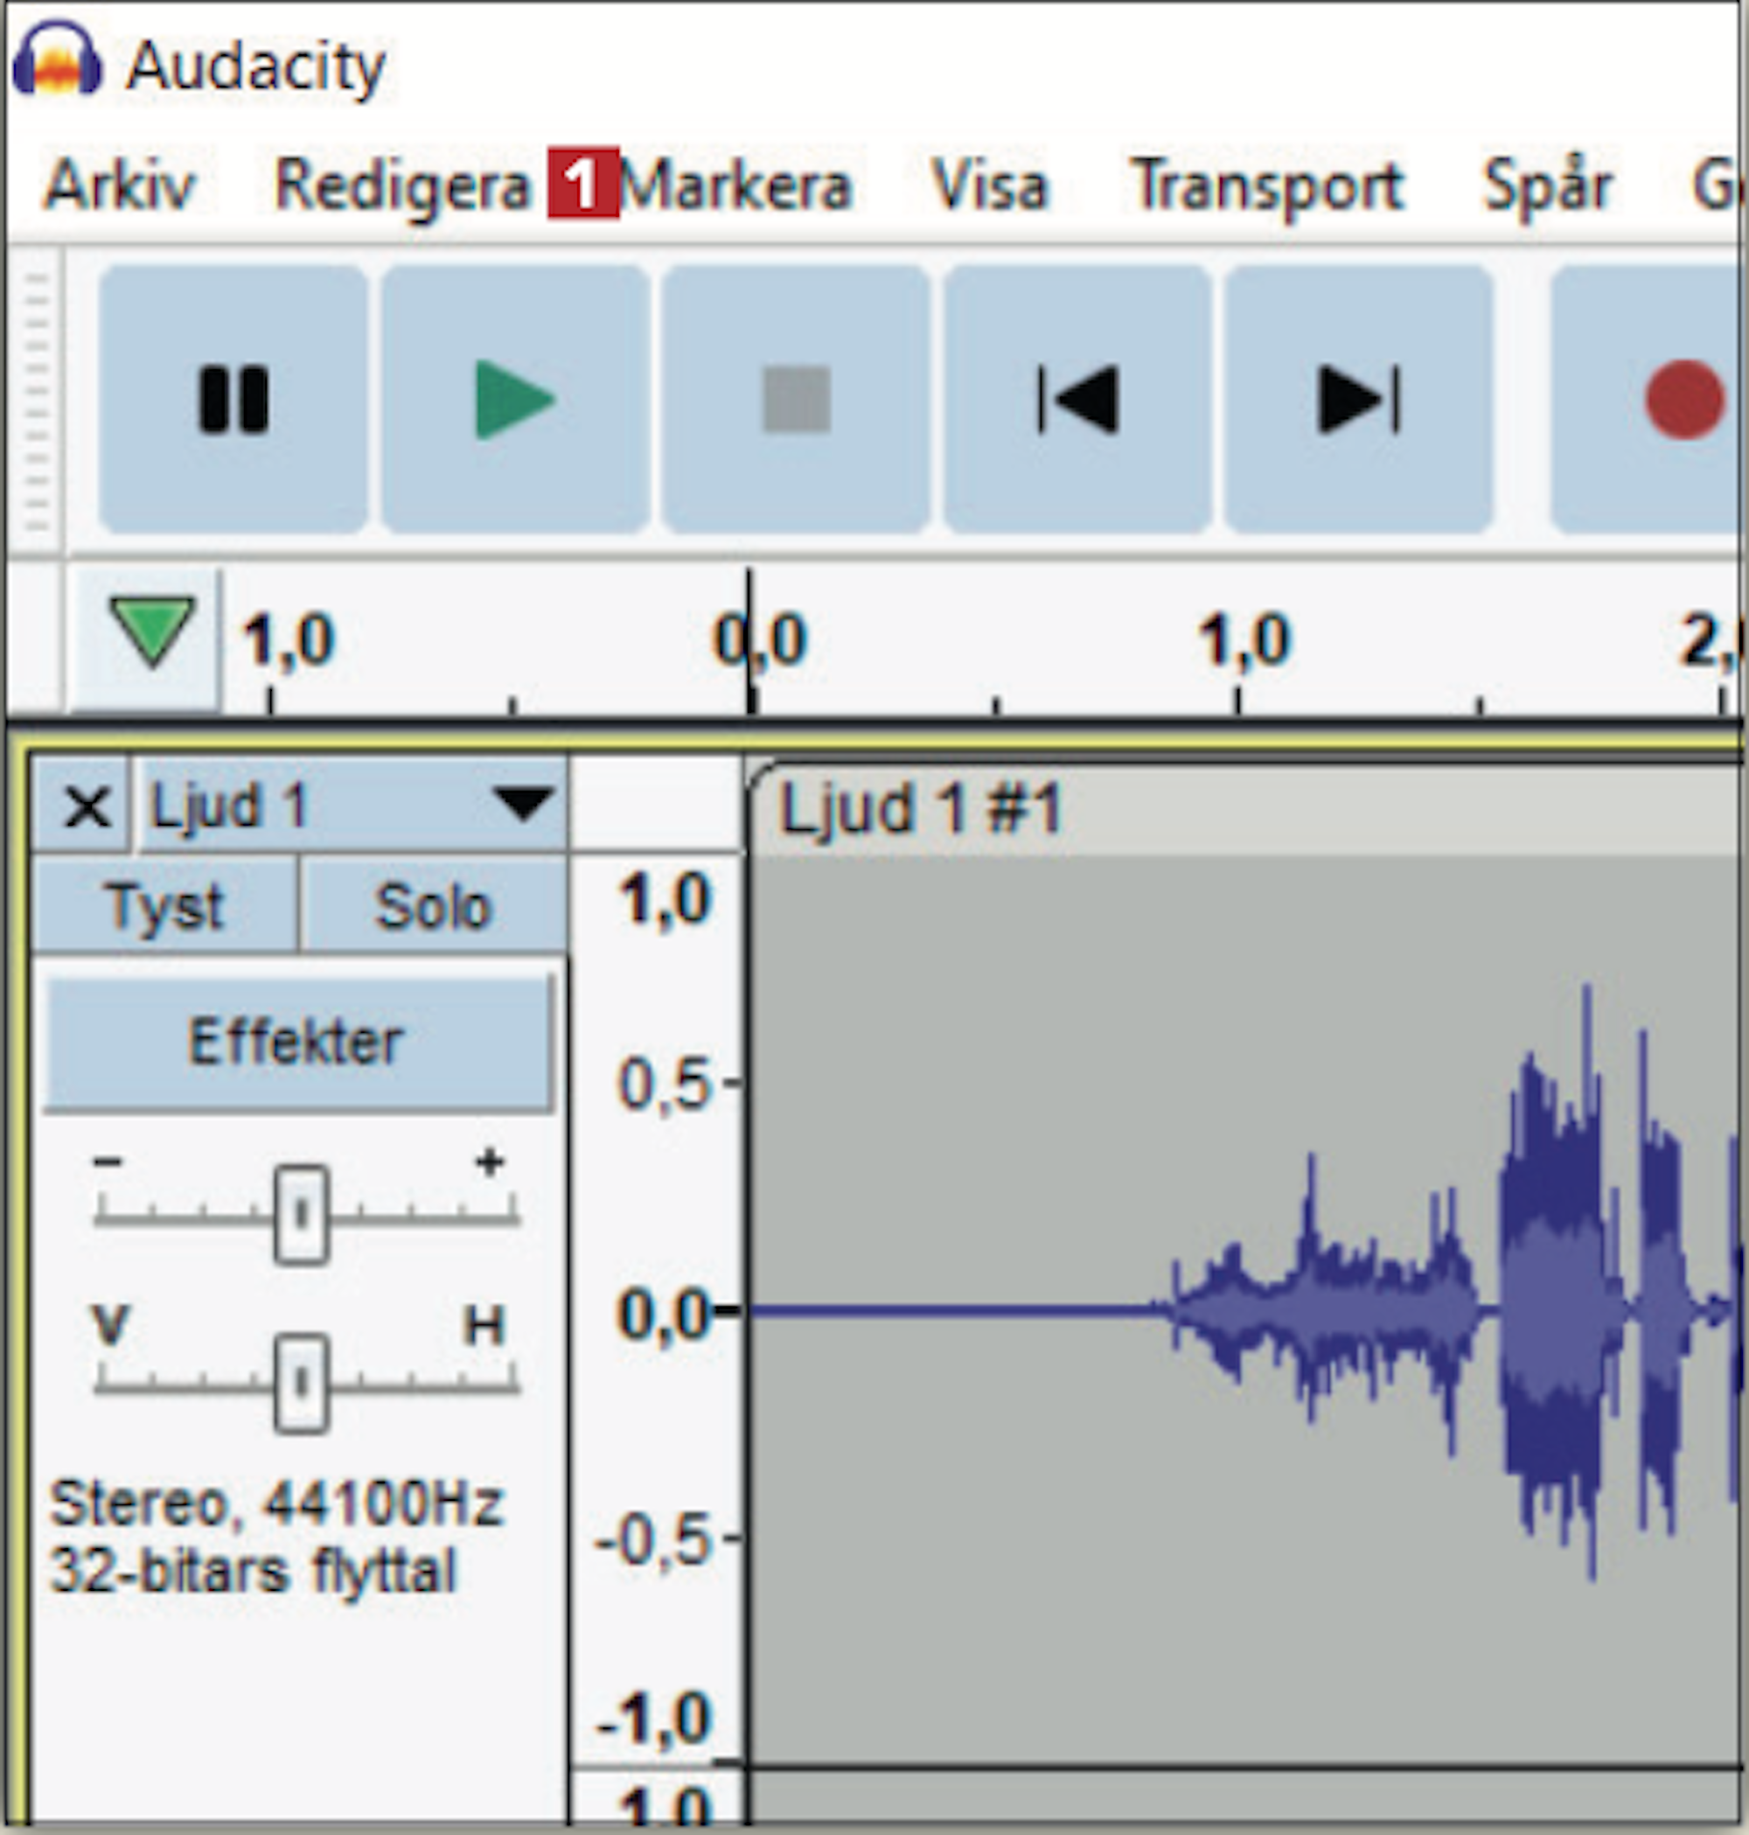Click the transport toolbar drag grip handle
The image size is (1749, 1835).
pyautogui.click(x=37, y=401)
